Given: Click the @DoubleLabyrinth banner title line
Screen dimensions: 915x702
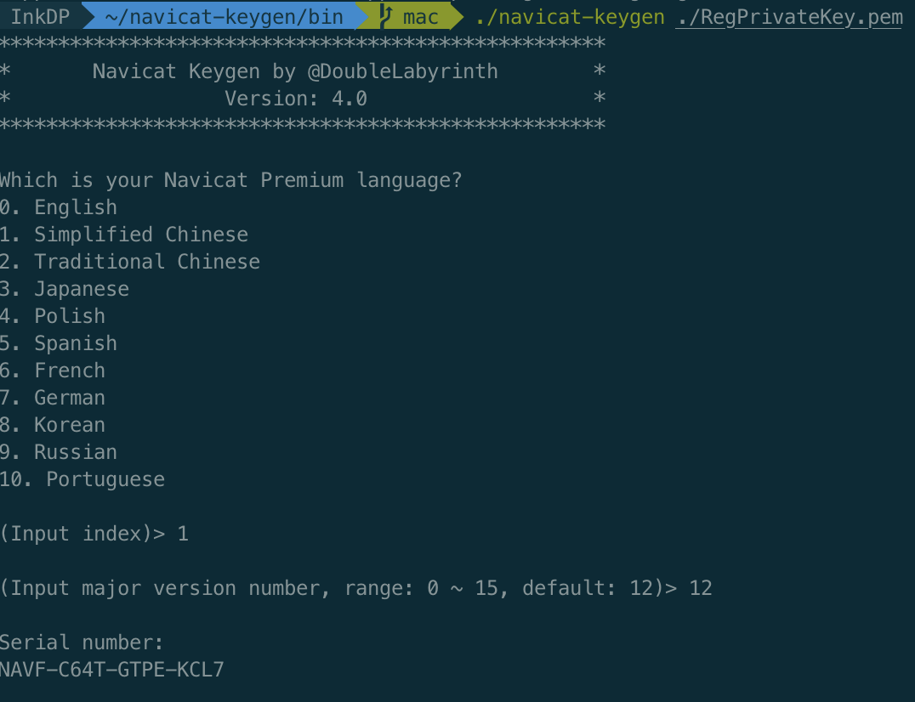Looking at the screenshot, I should (x=295, y=71).
